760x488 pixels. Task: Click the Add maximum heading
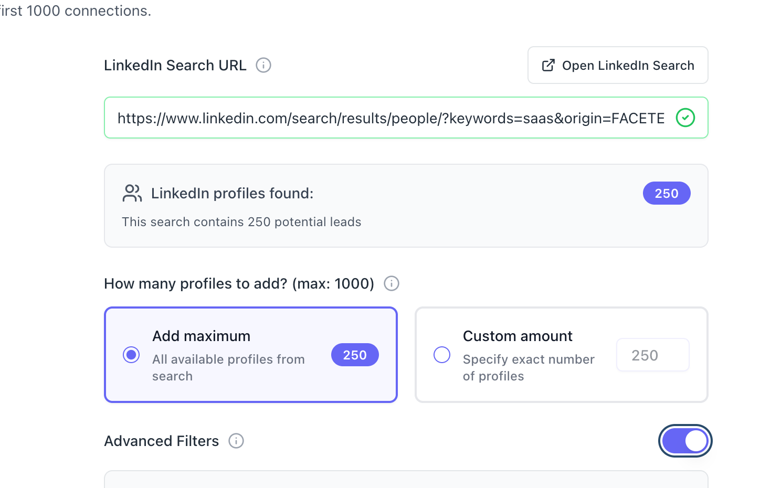coord(202,336)
